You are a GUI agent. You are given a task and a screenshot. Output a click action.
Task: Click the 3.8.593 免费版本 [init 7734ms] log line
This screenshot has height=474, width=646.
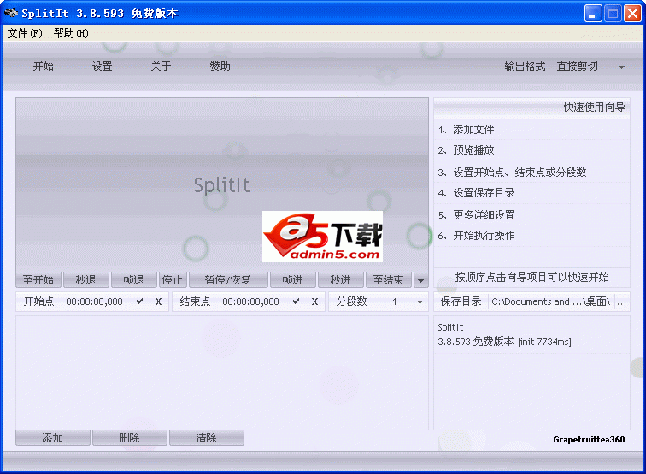point(504,342)
